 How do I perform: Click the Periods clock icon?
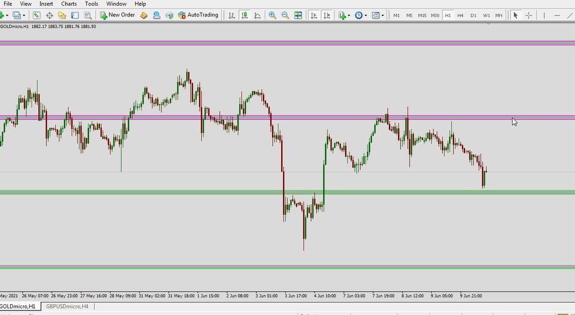[x=359, y=15]
